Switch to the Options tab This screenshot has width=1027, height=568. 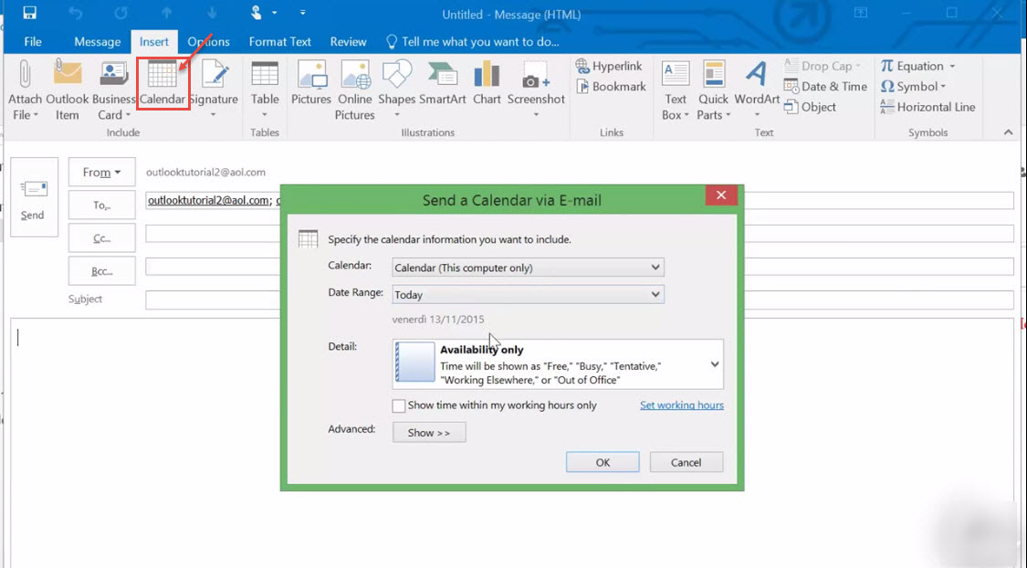(x=208, y=41)
